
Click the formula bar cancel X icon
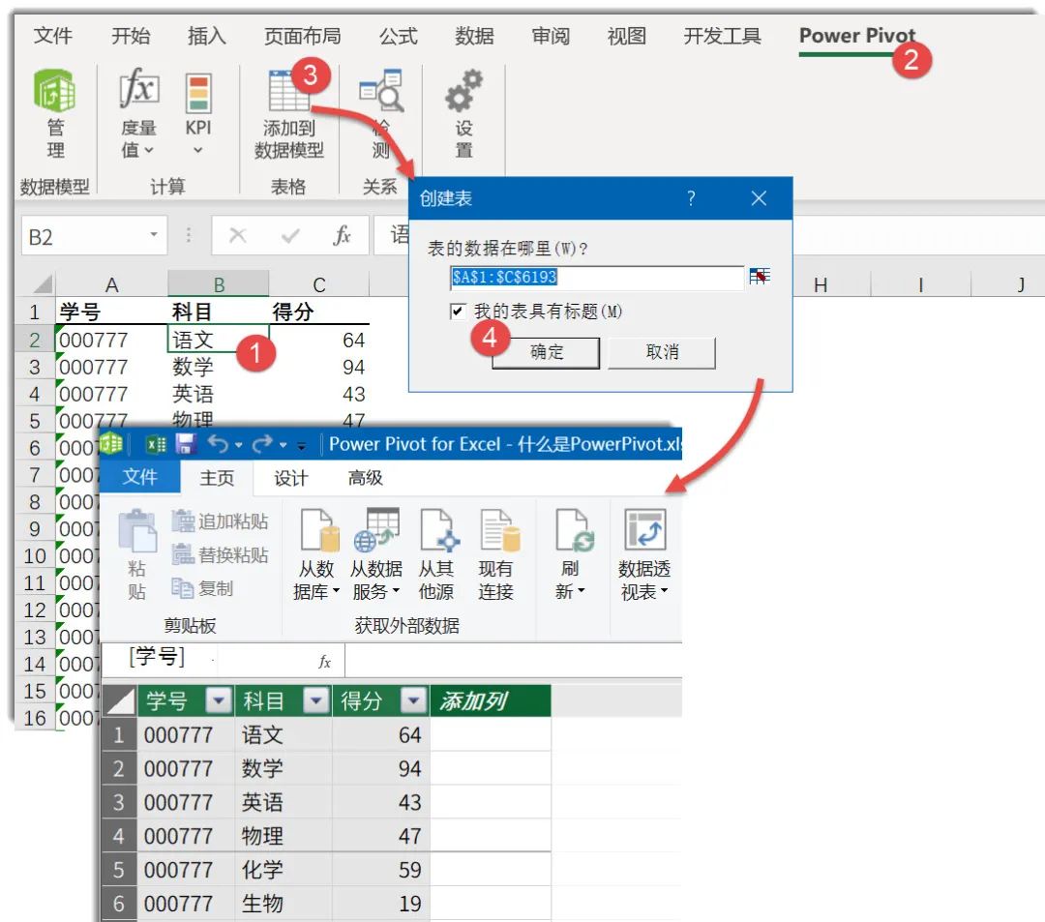pos(237,235)
